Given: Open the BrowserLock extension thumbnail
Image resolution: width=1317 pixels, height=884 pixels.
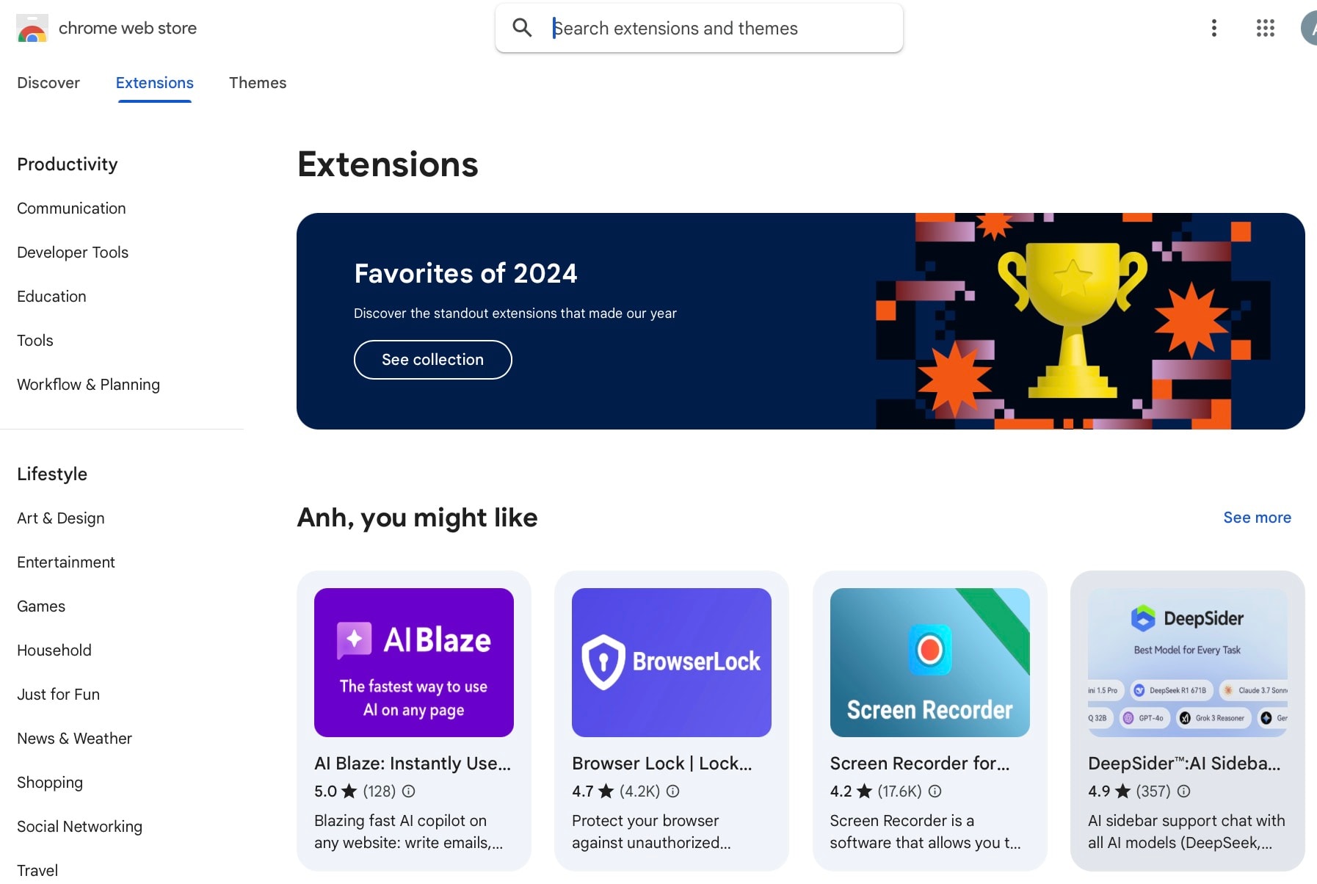Looking at the screenshot, I should pos(672,662).
